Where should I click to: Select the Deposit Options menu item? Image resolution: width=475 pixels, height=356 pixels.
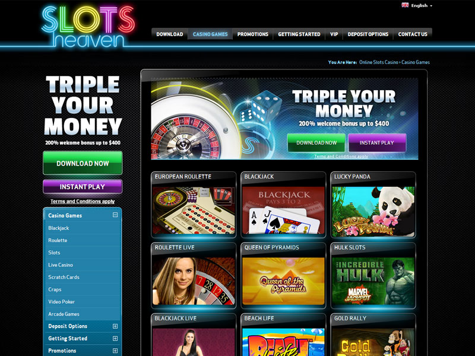[x=368, y=34]
